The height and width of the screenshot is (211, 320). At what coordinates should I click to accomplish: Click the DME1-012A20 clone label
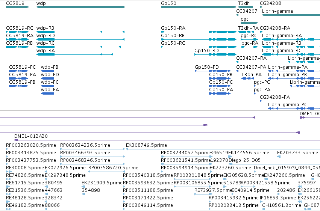point(31,136)
